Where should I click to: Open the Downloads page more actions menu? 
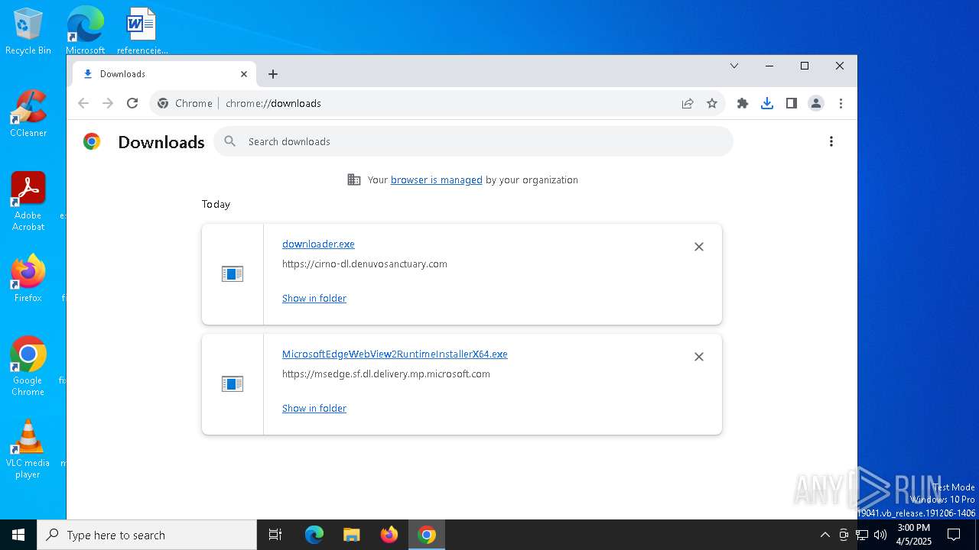pyautogui.click(x=831, y=141)
